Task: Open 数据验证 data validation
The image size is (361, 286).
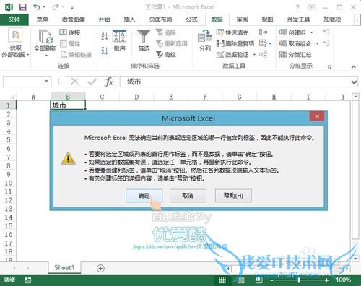Action: (x=232, y=55)
